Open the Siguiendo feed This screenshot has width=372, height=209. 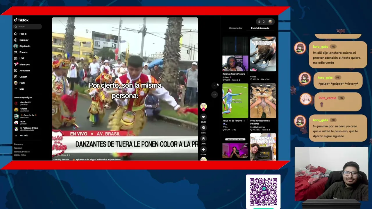[25, 46]
